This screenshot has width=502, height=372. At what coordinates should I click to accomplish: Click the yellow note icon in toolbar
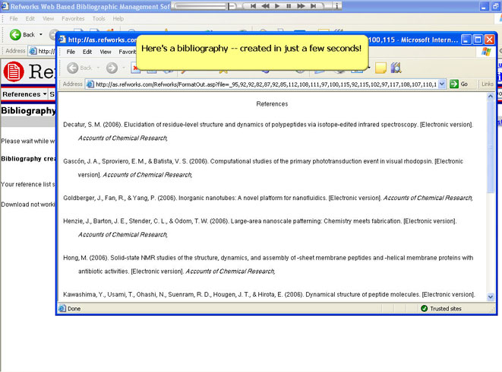point(380,68)
